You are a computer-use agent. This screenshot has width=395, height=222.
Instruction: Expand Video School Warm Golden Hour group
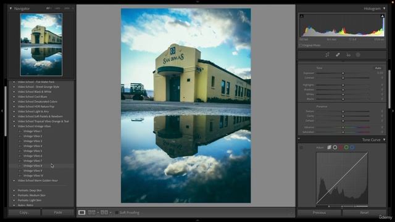tap(14, 181)
